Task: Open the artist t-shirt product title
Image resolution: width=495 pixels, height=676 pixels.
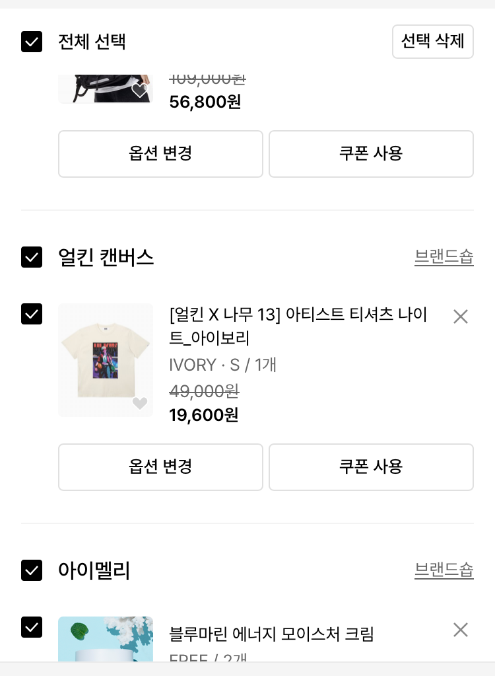Action: tap(298, 326)
